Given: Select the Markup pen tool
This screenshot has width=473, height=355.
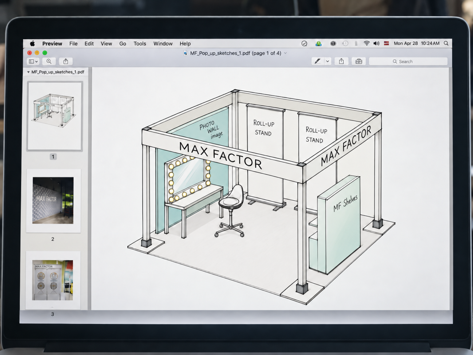Looking at the screenshot, I should point(317,61).
